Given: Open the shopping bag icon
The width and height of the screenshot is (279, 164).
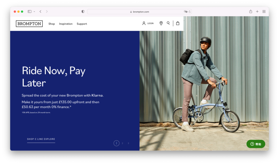Looking at the screenshot, I should (x=177, y=23).
